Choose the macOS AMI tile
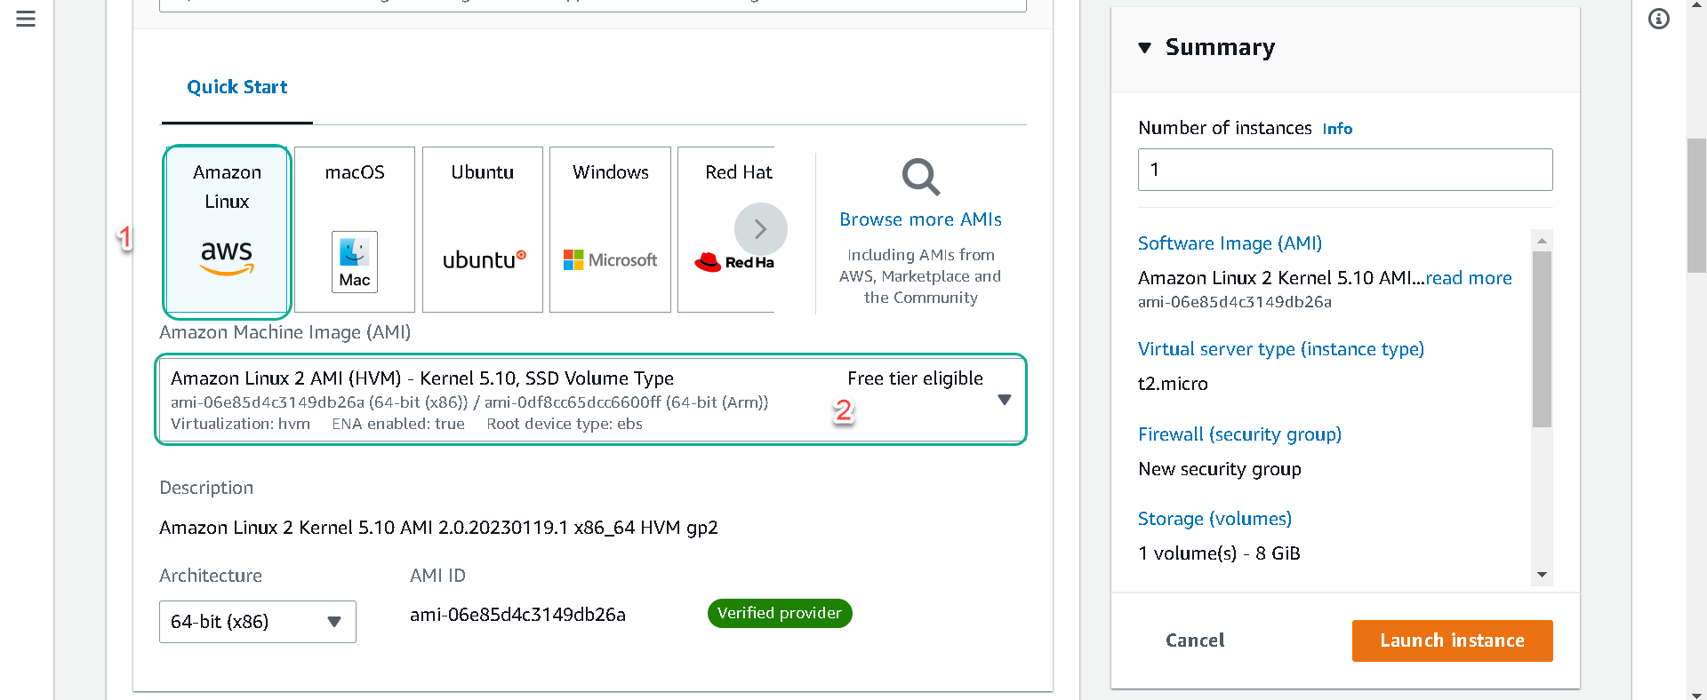Image resolution: width=1707 pixels, height=700 pixels. pos(355,229)
